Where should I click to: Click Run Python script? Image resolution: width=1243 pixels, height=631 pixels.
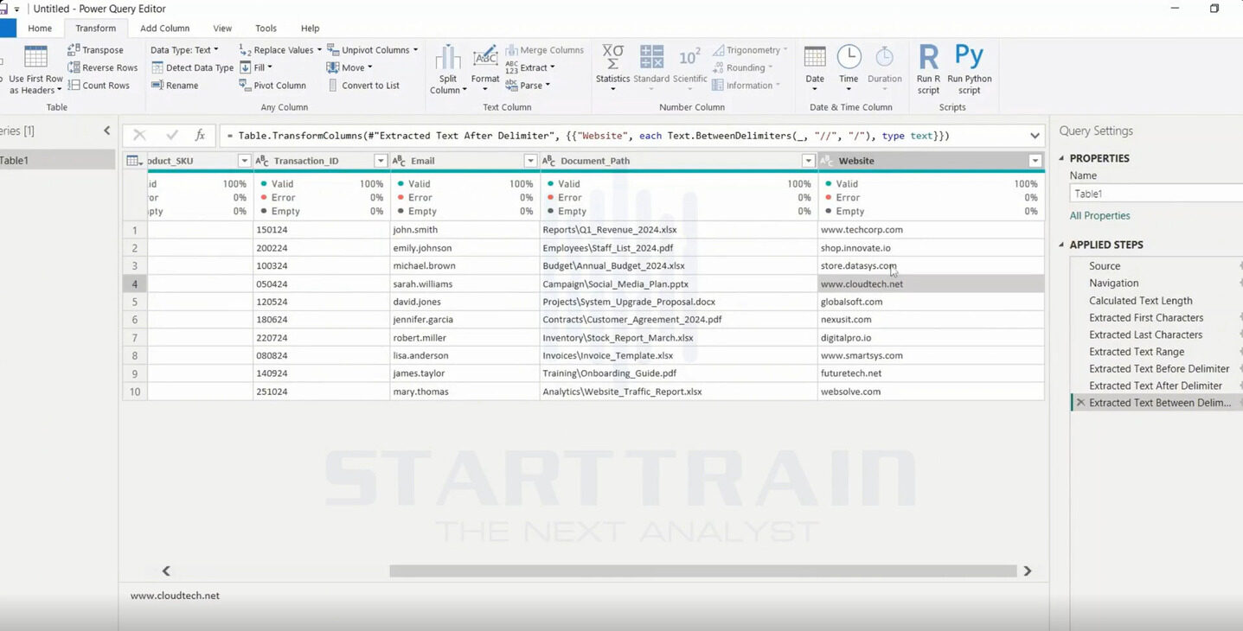969,69
